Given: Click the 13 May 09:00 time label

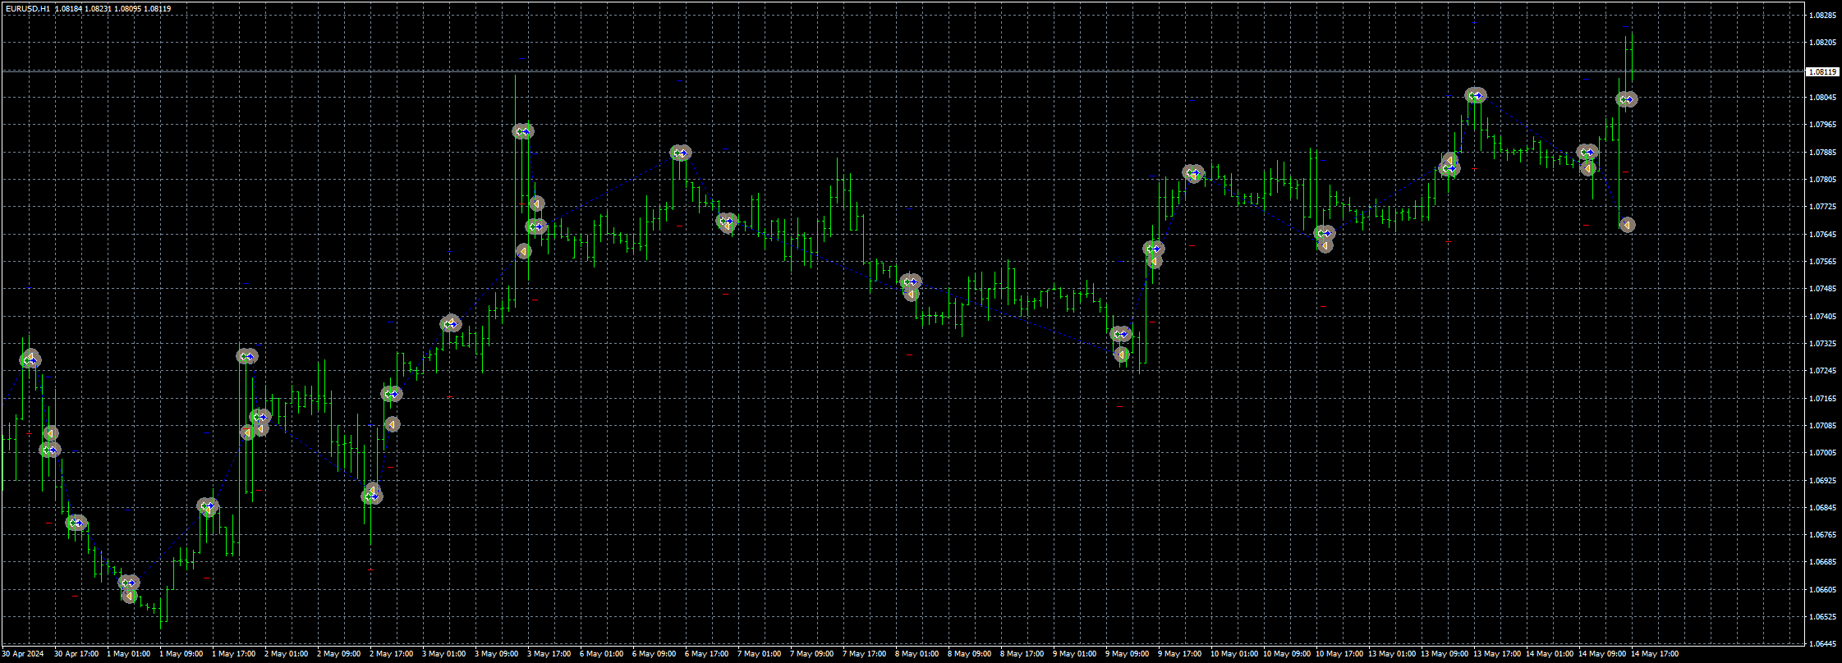Looking at the screenshot, I should coord(1445,654).
